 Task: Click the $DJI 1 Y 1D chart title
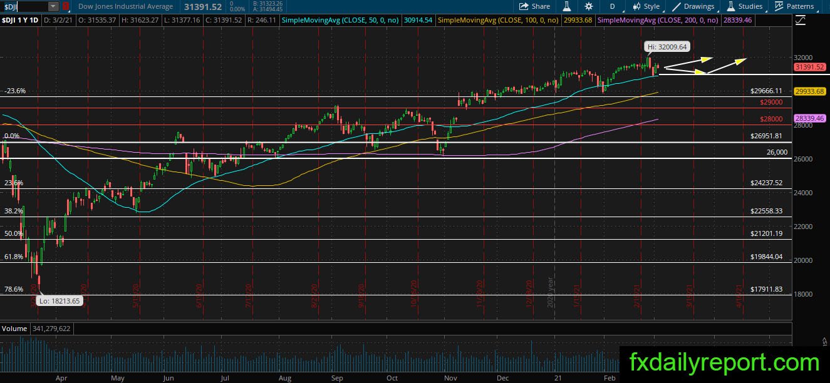click(20, 21)
